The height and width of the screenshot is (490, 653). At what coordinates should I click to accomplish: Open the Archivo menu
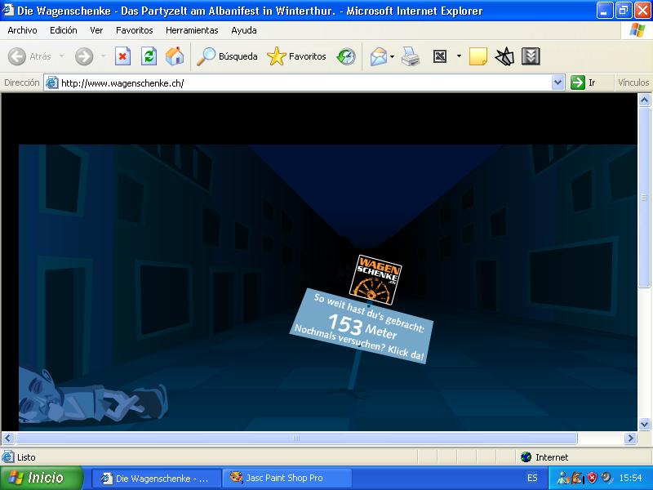click(x=22, y=30)
